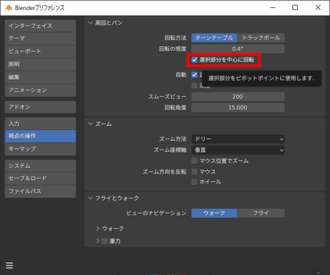The width and height of the screenshot is (330, 275).
Task: Select トラックボール rotation method
Action: tap(261, 38)
